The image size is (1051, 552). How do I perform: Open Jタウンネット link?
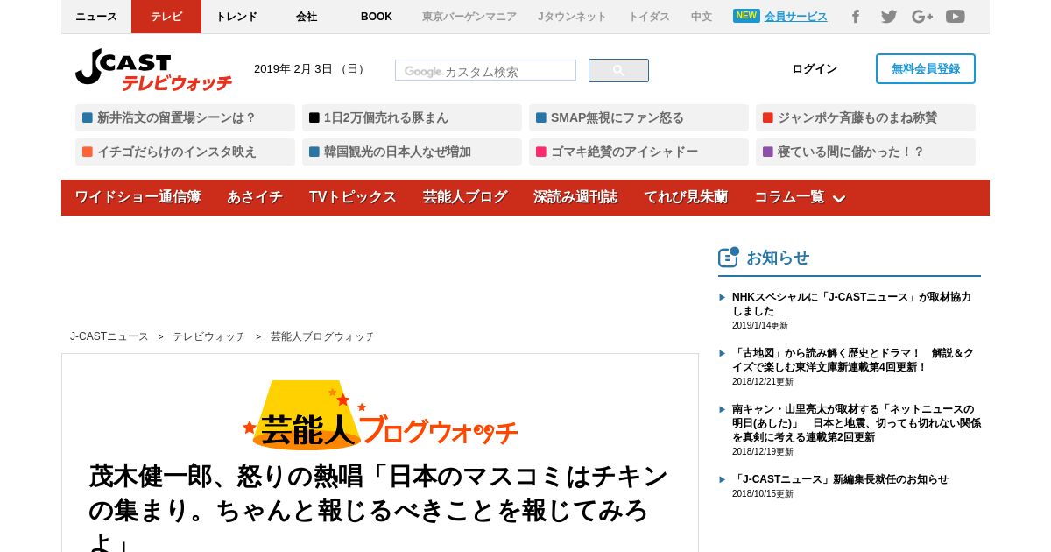click(x=572, y=17)
